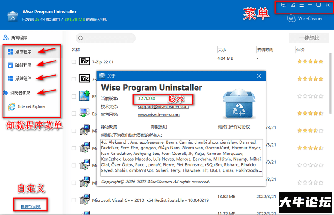Click the 13.82 MB size value
The height and width of the screenshot is (215, 334).
pyautogui.click(x=226, y=197)
